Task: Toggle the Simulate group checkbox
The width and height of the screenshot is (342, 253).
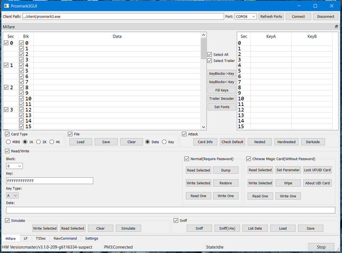Action: (x=7, y=220)
